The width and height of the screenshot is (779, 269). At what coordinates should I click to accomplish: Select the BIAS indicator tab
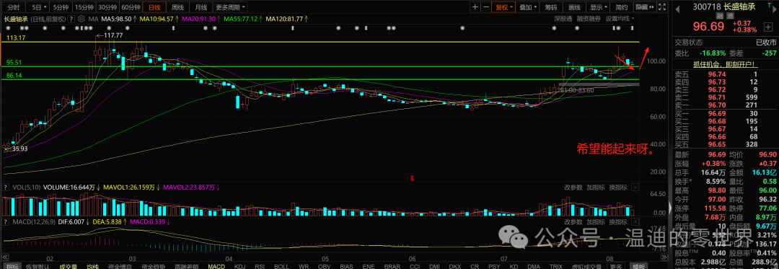[x=347, y=266]
